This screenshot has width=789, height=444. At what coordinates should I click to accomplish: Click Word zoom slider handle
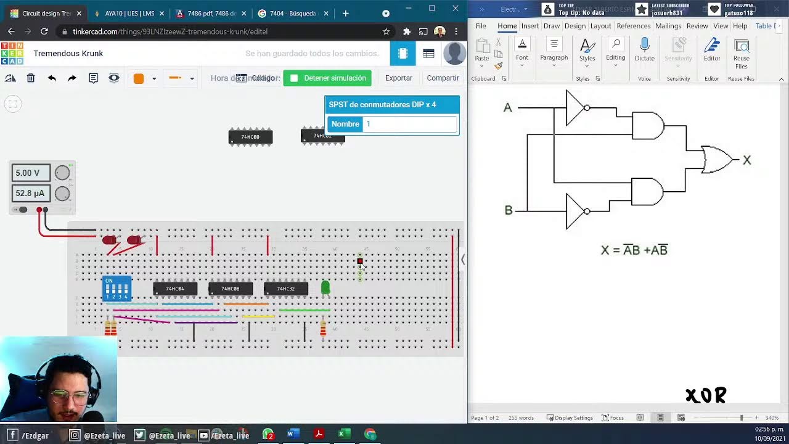pos(742,418)
